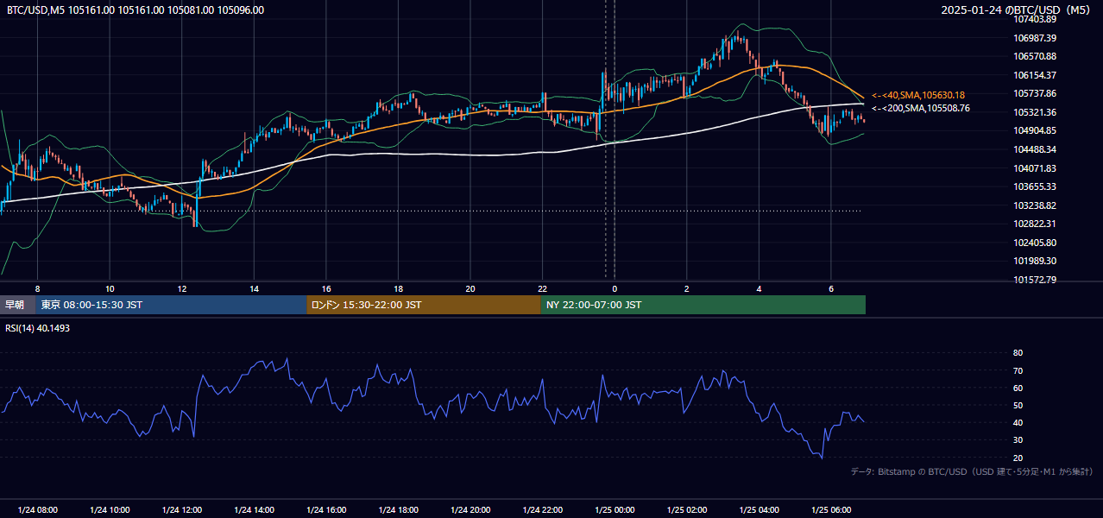Click the price axis value 106154.37
The height and width of the screenshot is (518, 1103).
(x=1036, y=75)
